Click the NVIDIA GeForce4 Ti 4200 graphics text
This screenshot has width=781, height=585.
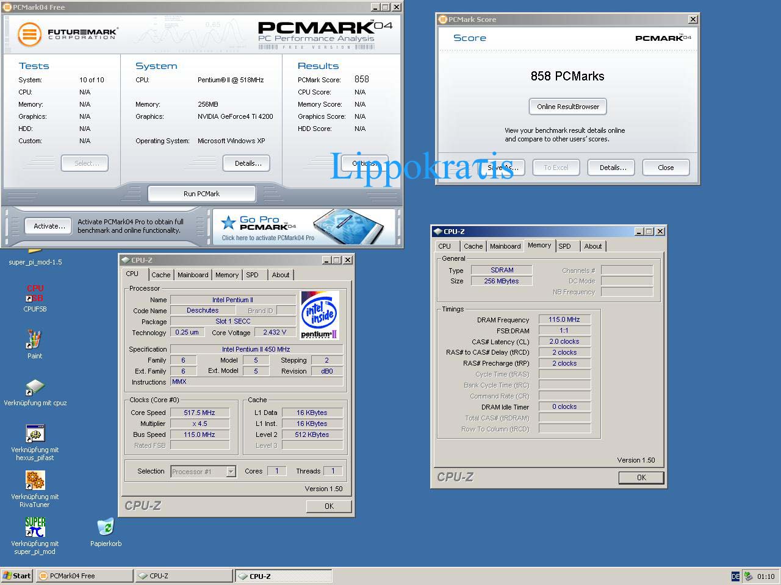[236, 116]
